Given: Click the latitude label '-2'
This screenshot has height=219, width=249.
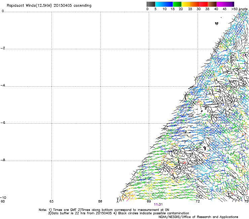Looking at the screenshot, I should tap(3, 48).
